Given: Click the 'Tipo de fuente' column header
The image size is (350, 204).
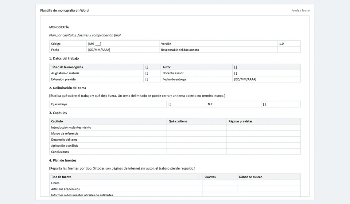Looking at the screenshot, I should point(126,177).
